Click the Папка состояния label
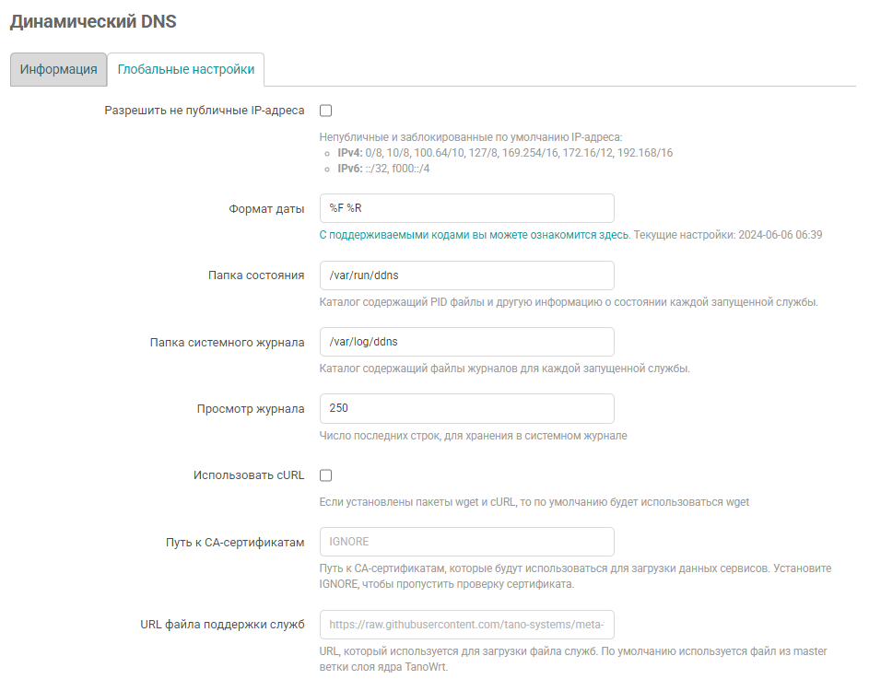 coord(256,275)
